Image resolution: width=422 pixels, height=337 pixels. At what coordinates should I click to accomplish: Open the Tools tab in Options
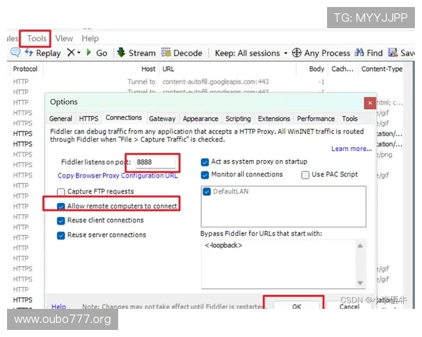[350, 119]
